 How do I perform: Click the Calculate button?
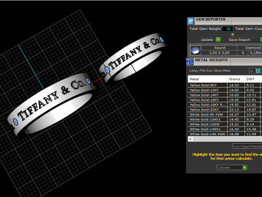click(231, 167)
